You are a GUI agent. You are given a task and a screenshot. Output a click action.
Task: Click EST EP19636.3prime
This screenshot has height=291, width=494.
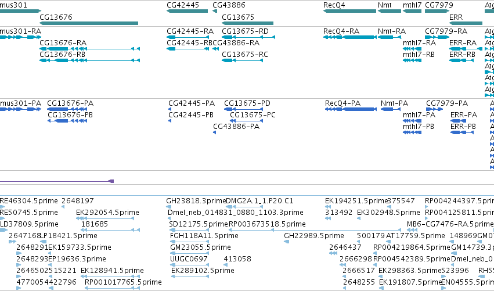77,259
